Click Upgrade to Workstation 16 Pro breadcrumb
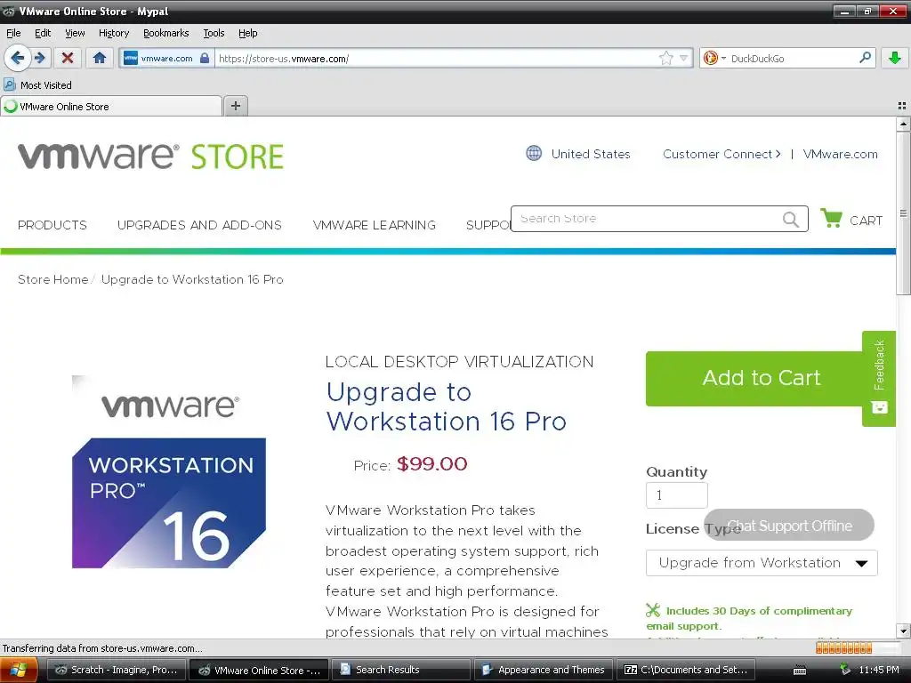The width and height of the screenshot is (911, 683). click(x=192, y=279)
